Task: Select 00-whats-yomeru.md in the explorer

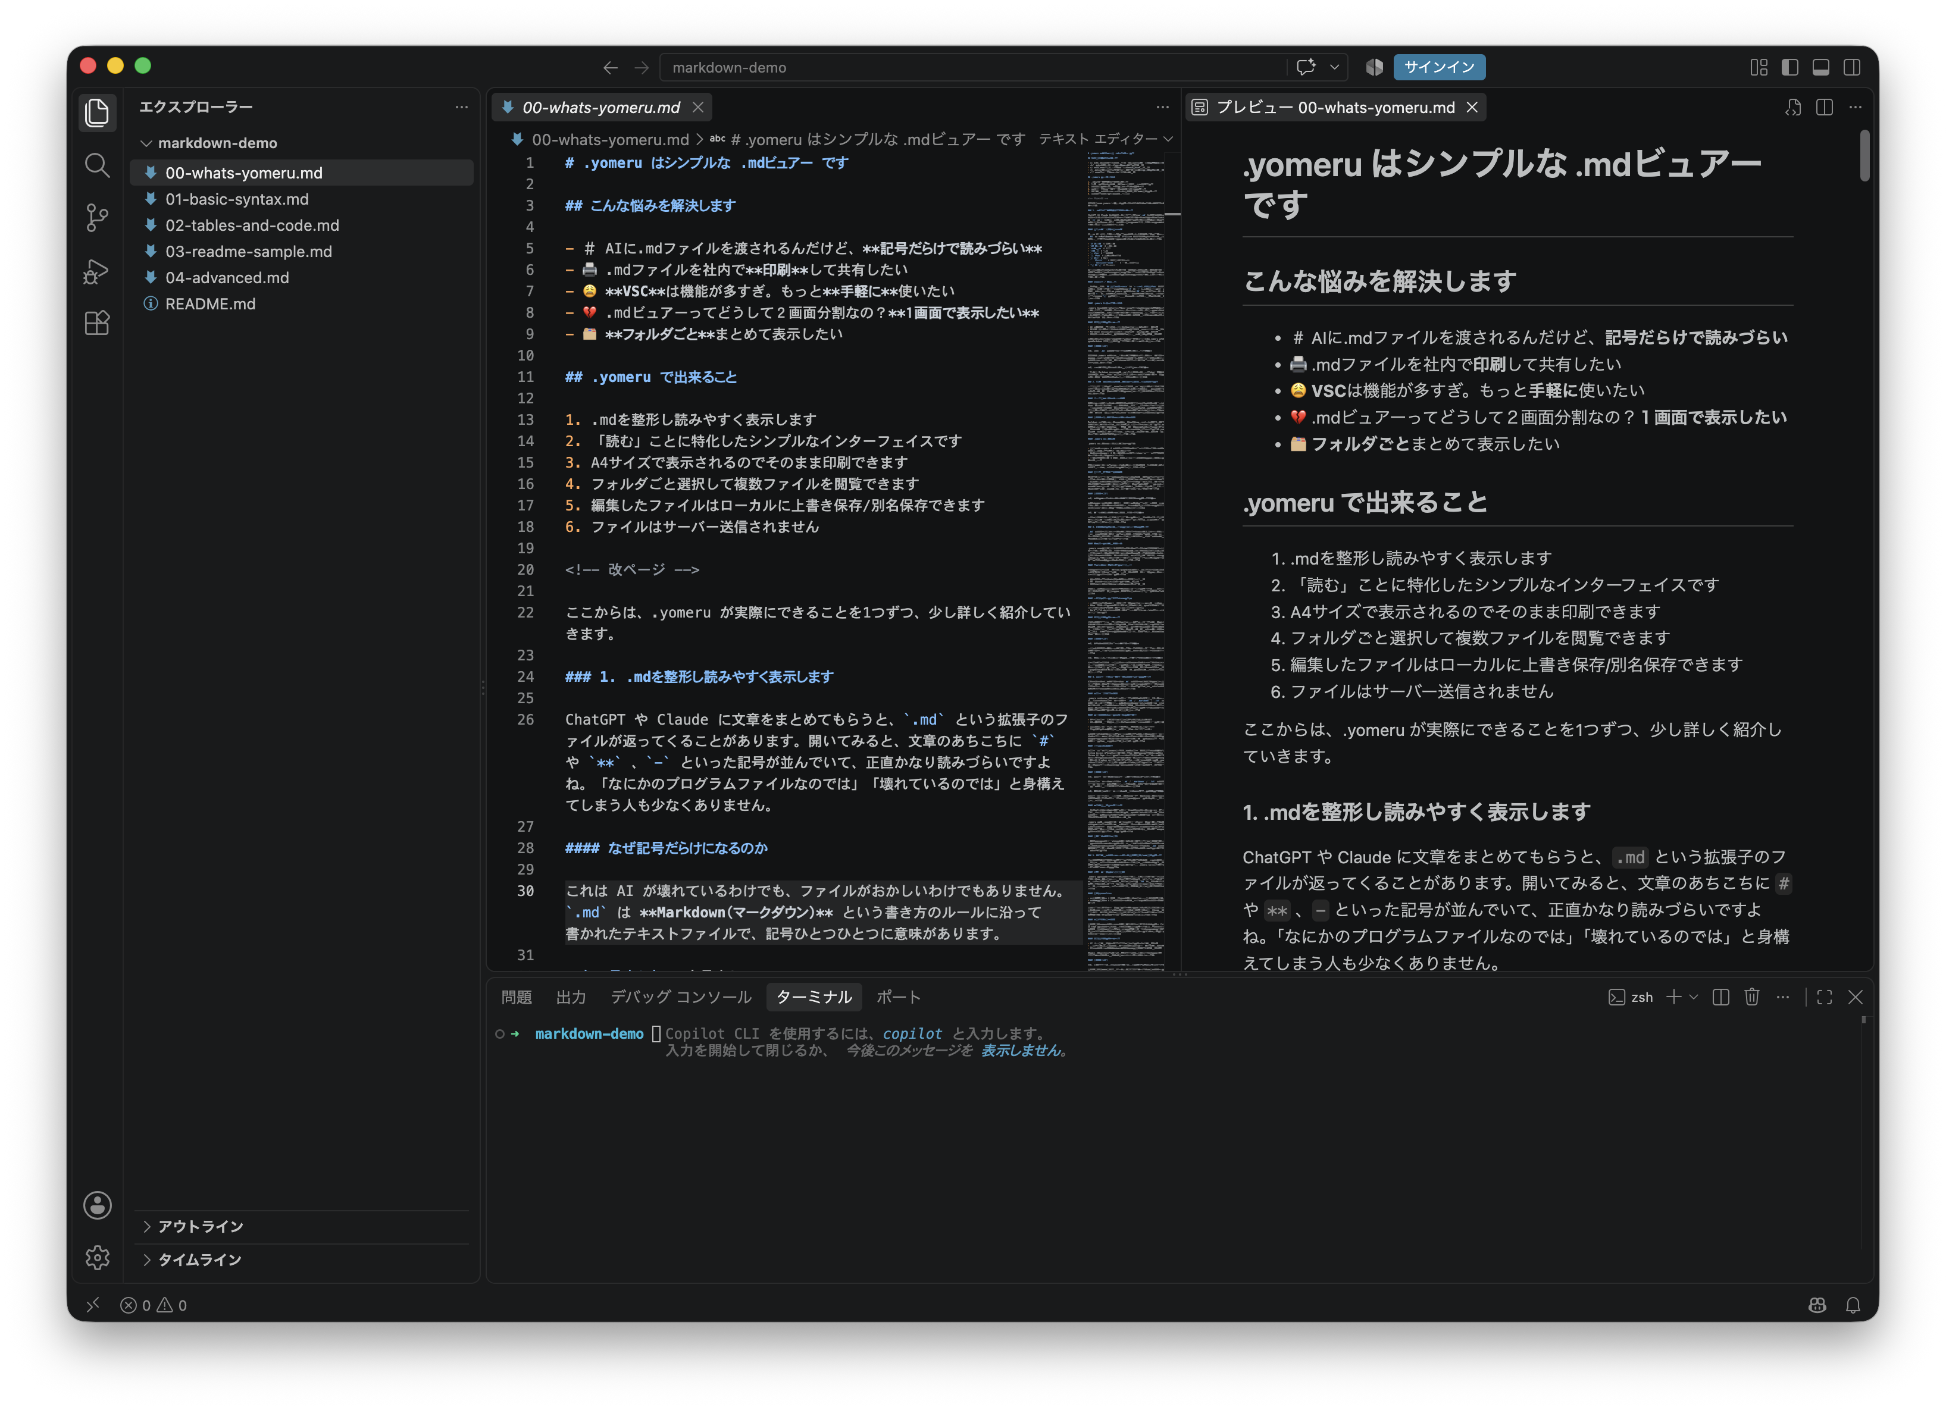Action: coord(301,173)
